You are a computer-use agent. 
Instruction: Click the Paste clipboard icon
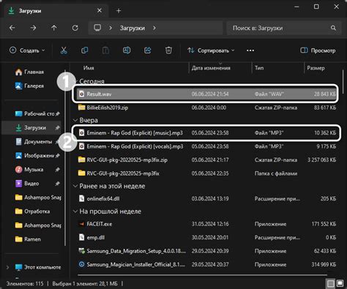105,50
